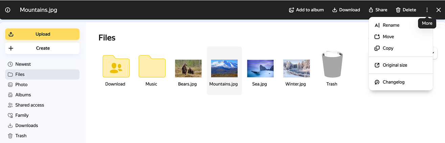
Task: Open Shared access in the sidebar
Action: [x=29, y=105]
